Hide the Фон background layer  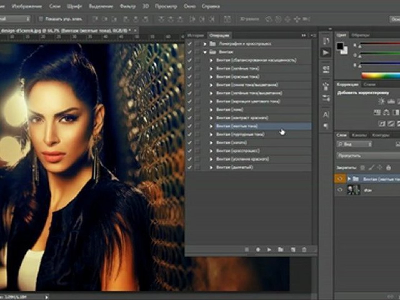pos(340,190)
